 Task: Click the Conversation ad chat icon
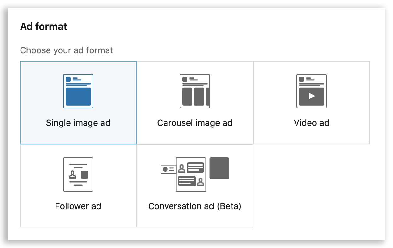coord(195,174)
